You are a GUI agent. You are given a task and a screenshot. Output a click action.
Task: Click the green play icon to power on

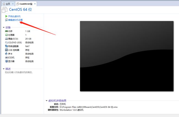click(6, 16)
